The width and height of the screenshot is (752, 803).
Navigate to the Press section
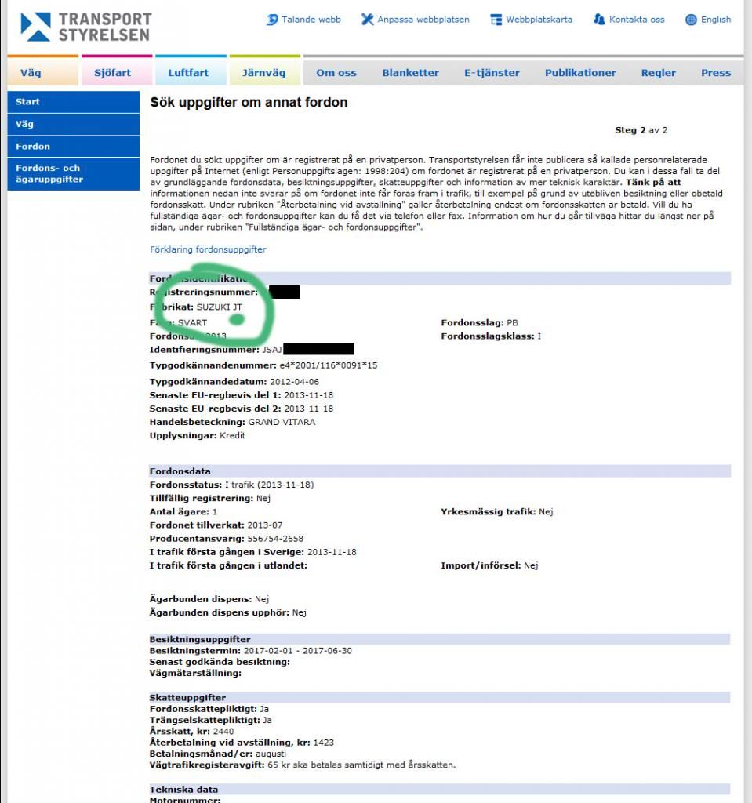pos(716,71)
